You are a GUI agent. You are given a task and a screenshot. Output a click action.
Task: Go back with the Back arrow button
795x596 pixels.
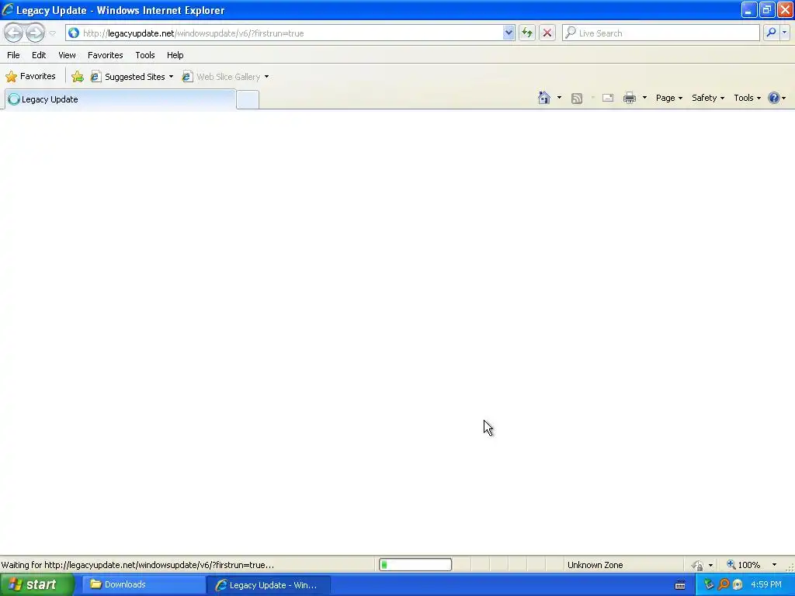(x=14, y=33)
